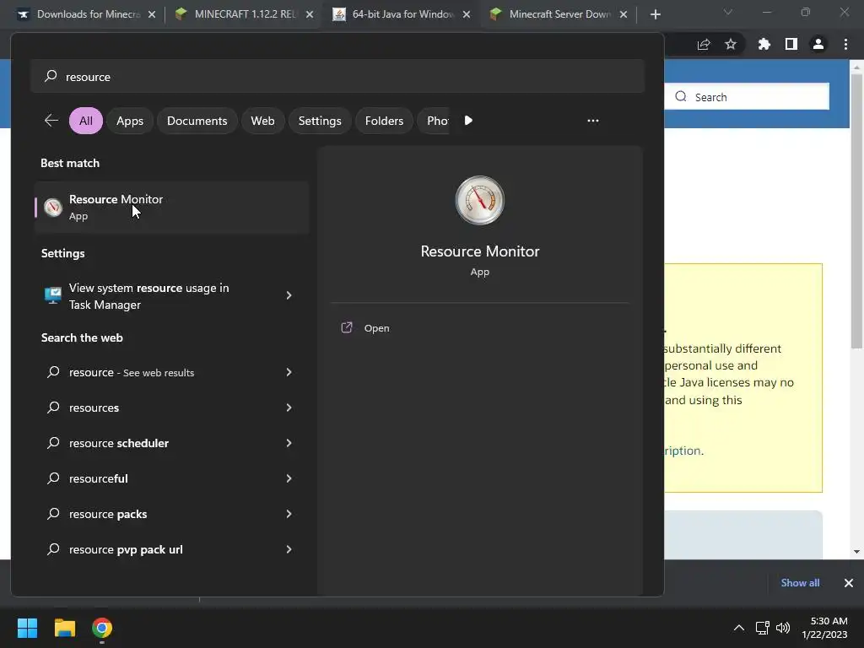Open Chrome tab search dropdown arrow

[x=728, y=12]
